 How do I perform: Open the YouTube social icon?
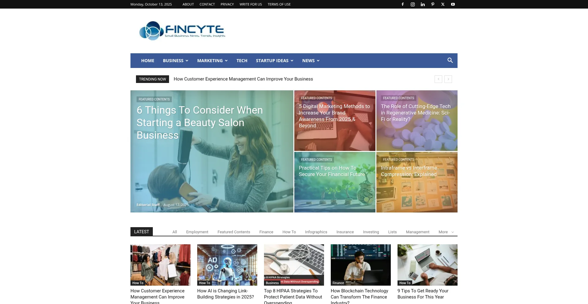453,4
